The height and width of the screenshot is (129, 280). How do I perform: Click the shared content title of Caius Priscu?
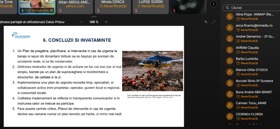click(32, 22)
